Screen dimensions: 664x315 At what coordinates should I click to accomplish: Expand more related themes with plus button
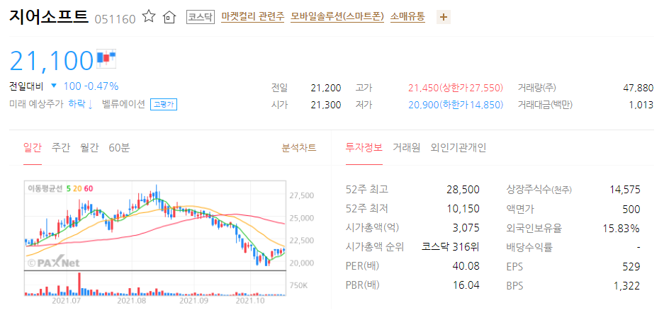pyautogui.click(x=444, y=17)
